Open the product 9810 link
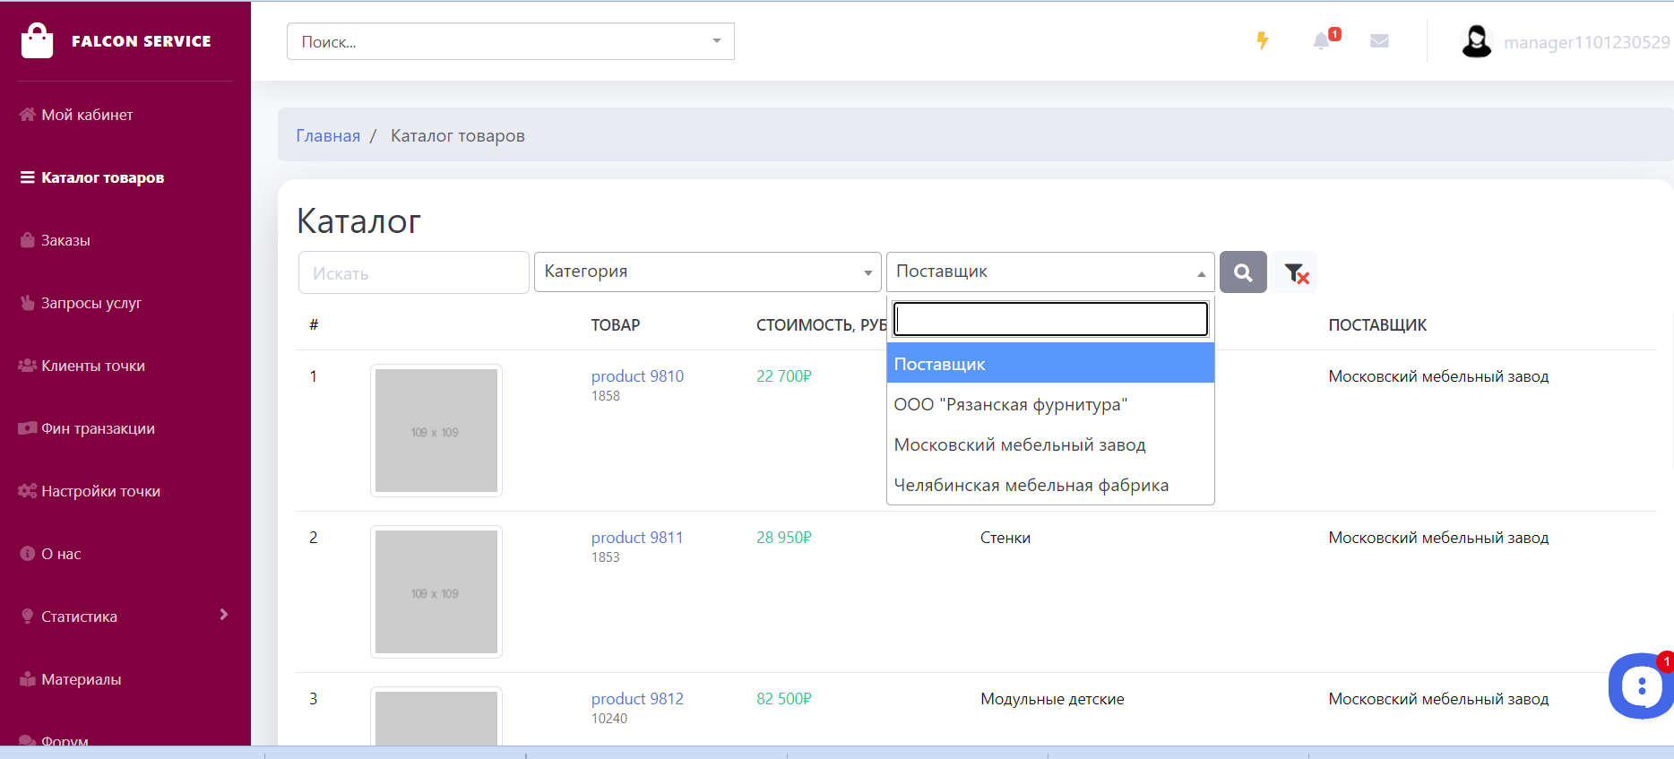Screen dimensions: 1674x759 637,376
